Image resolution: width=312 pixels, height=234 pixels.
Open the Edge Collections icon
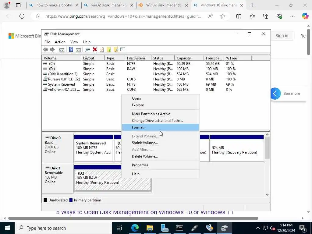(266, 16)
